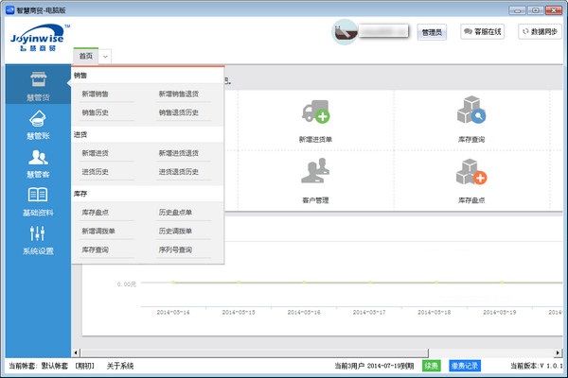Click the 客服在线 button
Screen dimensions: 568x378
[x=483, y=32]
